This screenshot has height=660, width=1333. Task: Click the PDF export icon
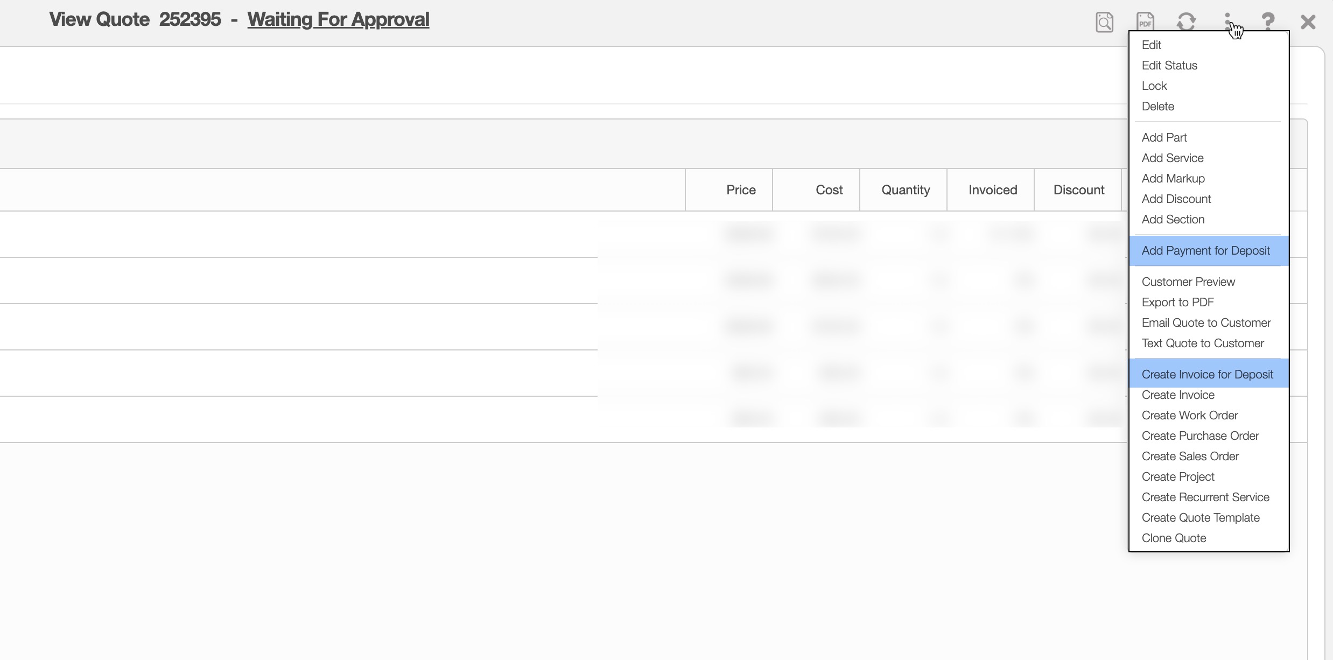click(1145, 22)
